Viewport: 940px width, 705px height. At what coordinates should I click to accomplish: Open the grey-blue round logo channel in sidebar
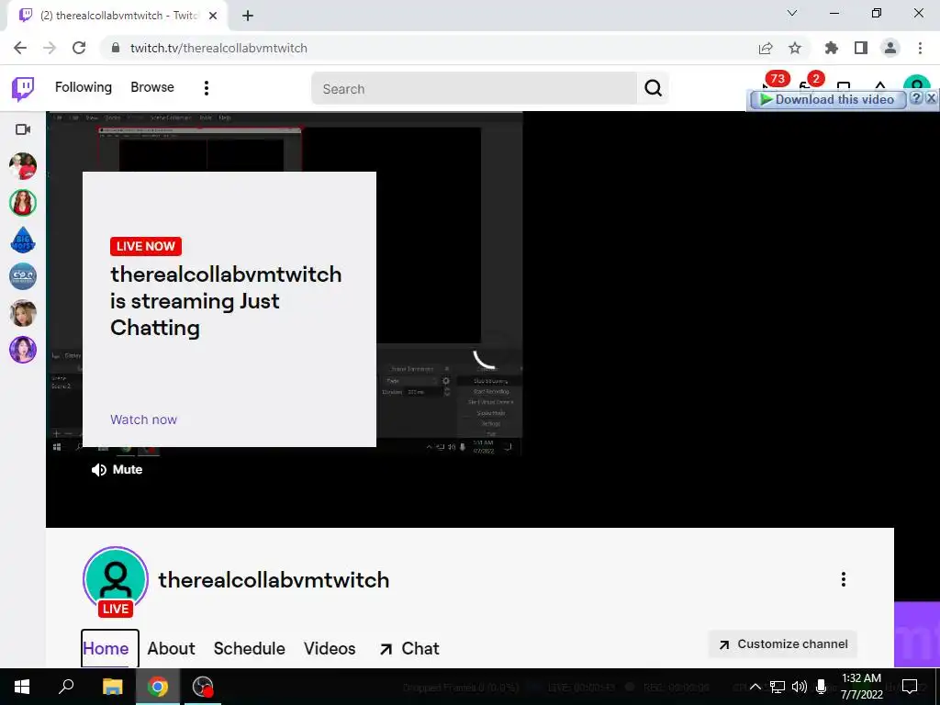pos(23,275)
